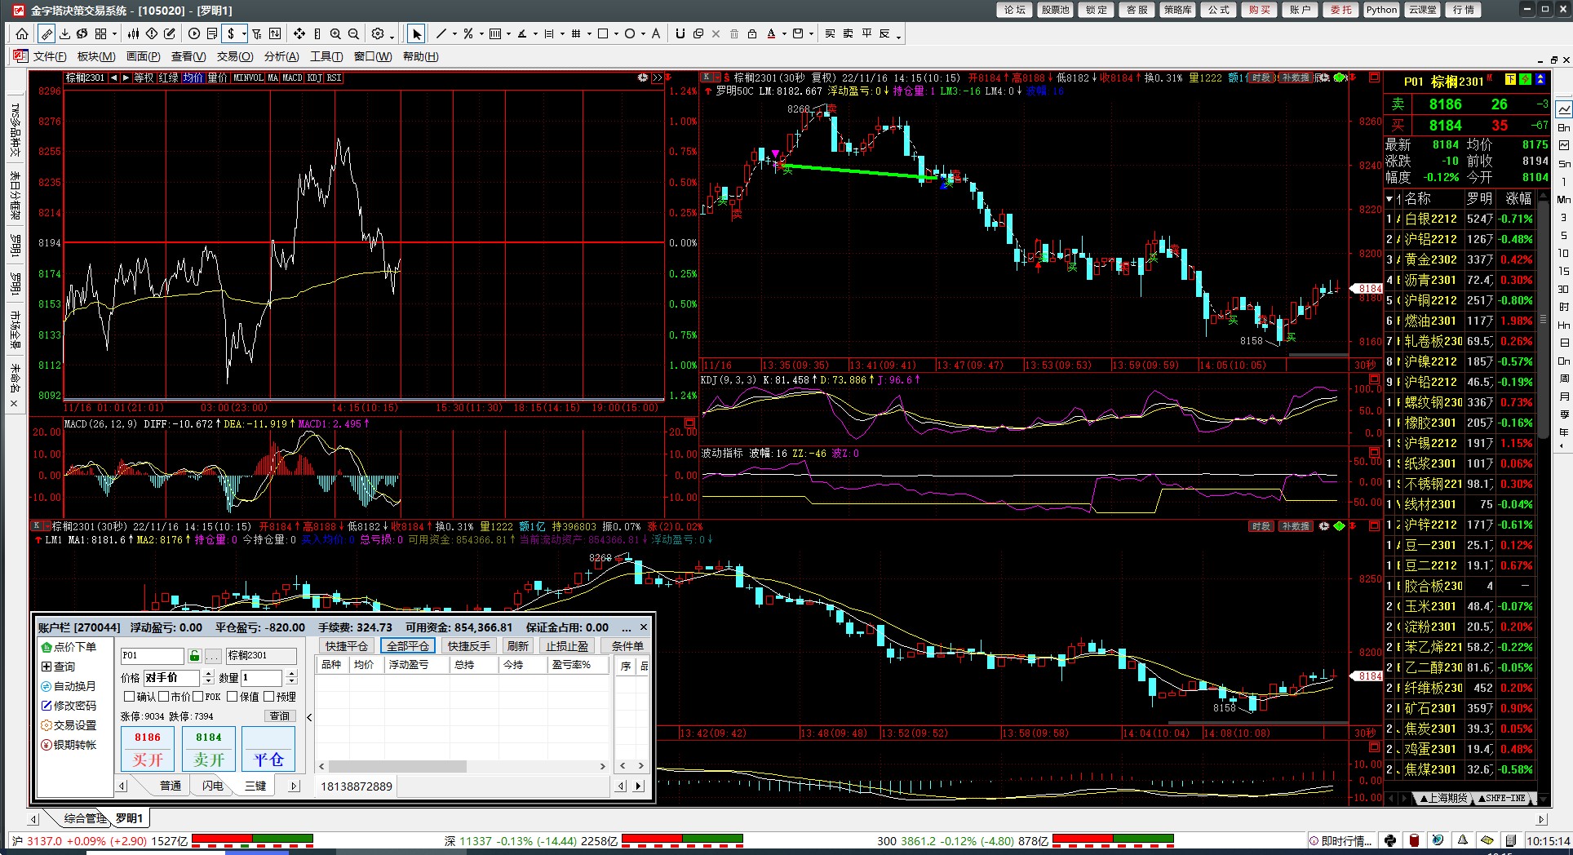Toggle 红绿 in the top-left chart header
The height and width of the screenshot is (855, 1573).
(168, 78)
